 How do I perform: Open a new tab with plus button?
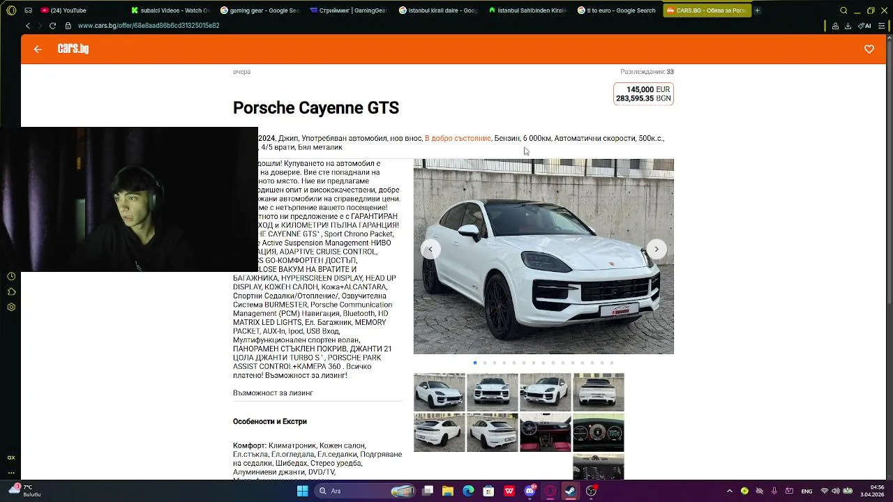click(757, 10)
